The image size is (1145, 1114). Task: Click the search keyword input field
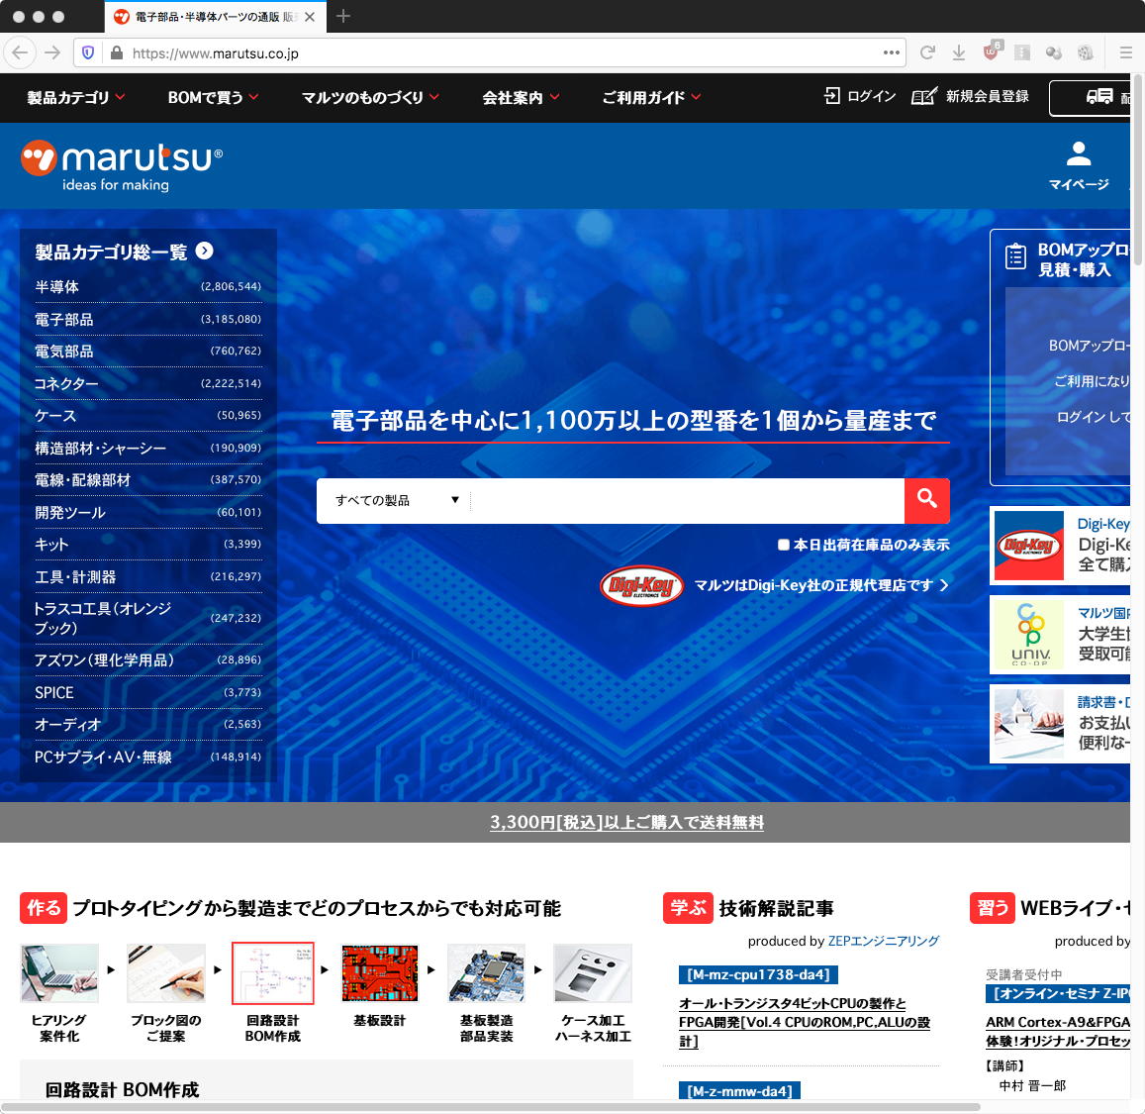[x=688, y=500]
